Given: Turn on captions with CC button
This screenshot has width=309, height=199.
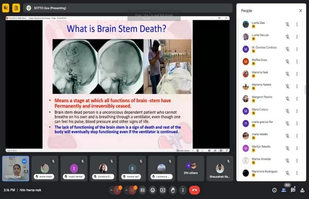Looking at the screenshot, I should pos(143,190).
